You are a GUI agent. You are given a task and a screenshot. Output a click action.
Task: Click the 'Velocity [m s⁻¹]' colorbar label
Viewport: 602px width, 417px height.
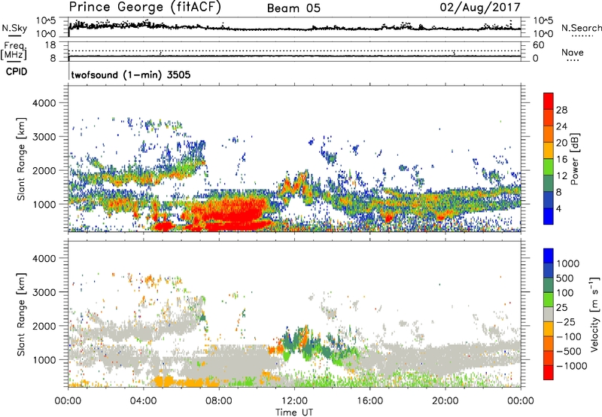[594, 314]
